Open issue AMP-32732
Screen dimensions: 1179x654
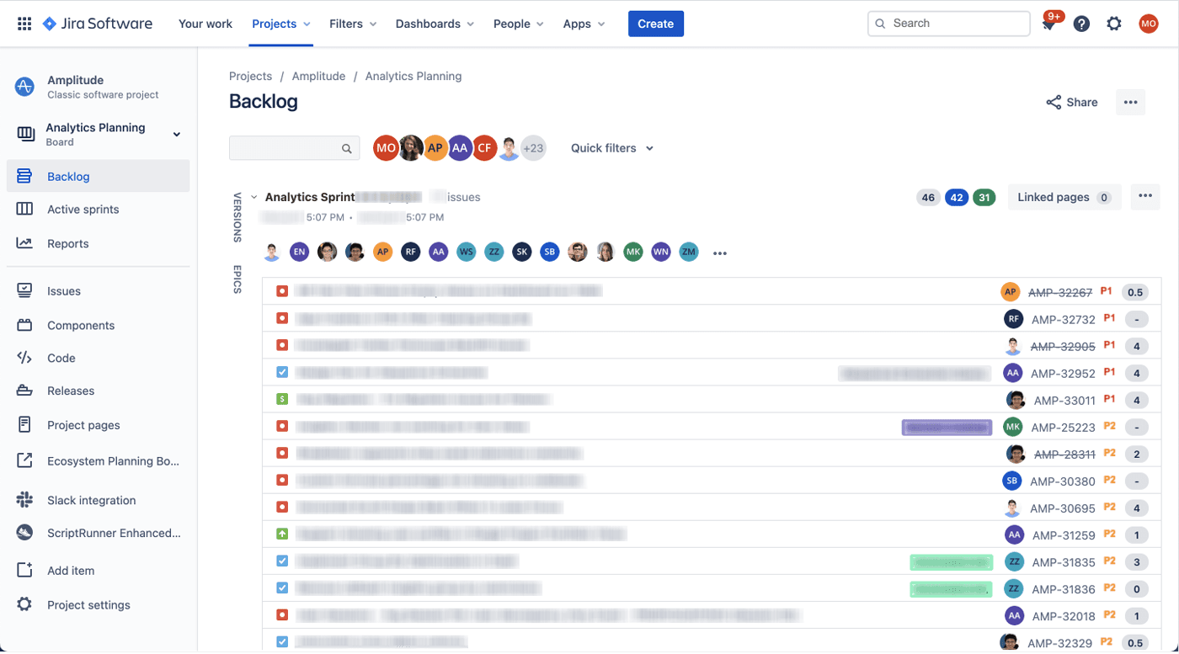[1063, 319]
